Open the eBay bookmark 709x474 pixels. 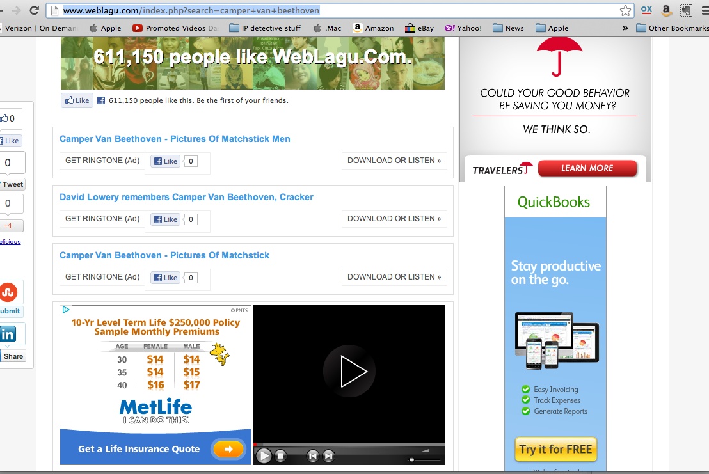point(420,28)
